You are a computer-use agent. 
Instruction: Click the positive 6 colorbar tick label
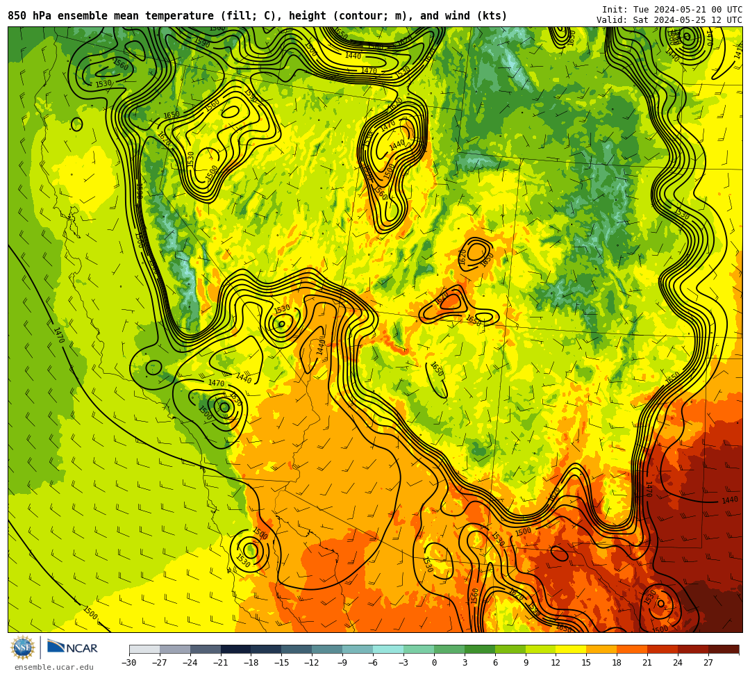pyautogui.click(x=495, y=663)
